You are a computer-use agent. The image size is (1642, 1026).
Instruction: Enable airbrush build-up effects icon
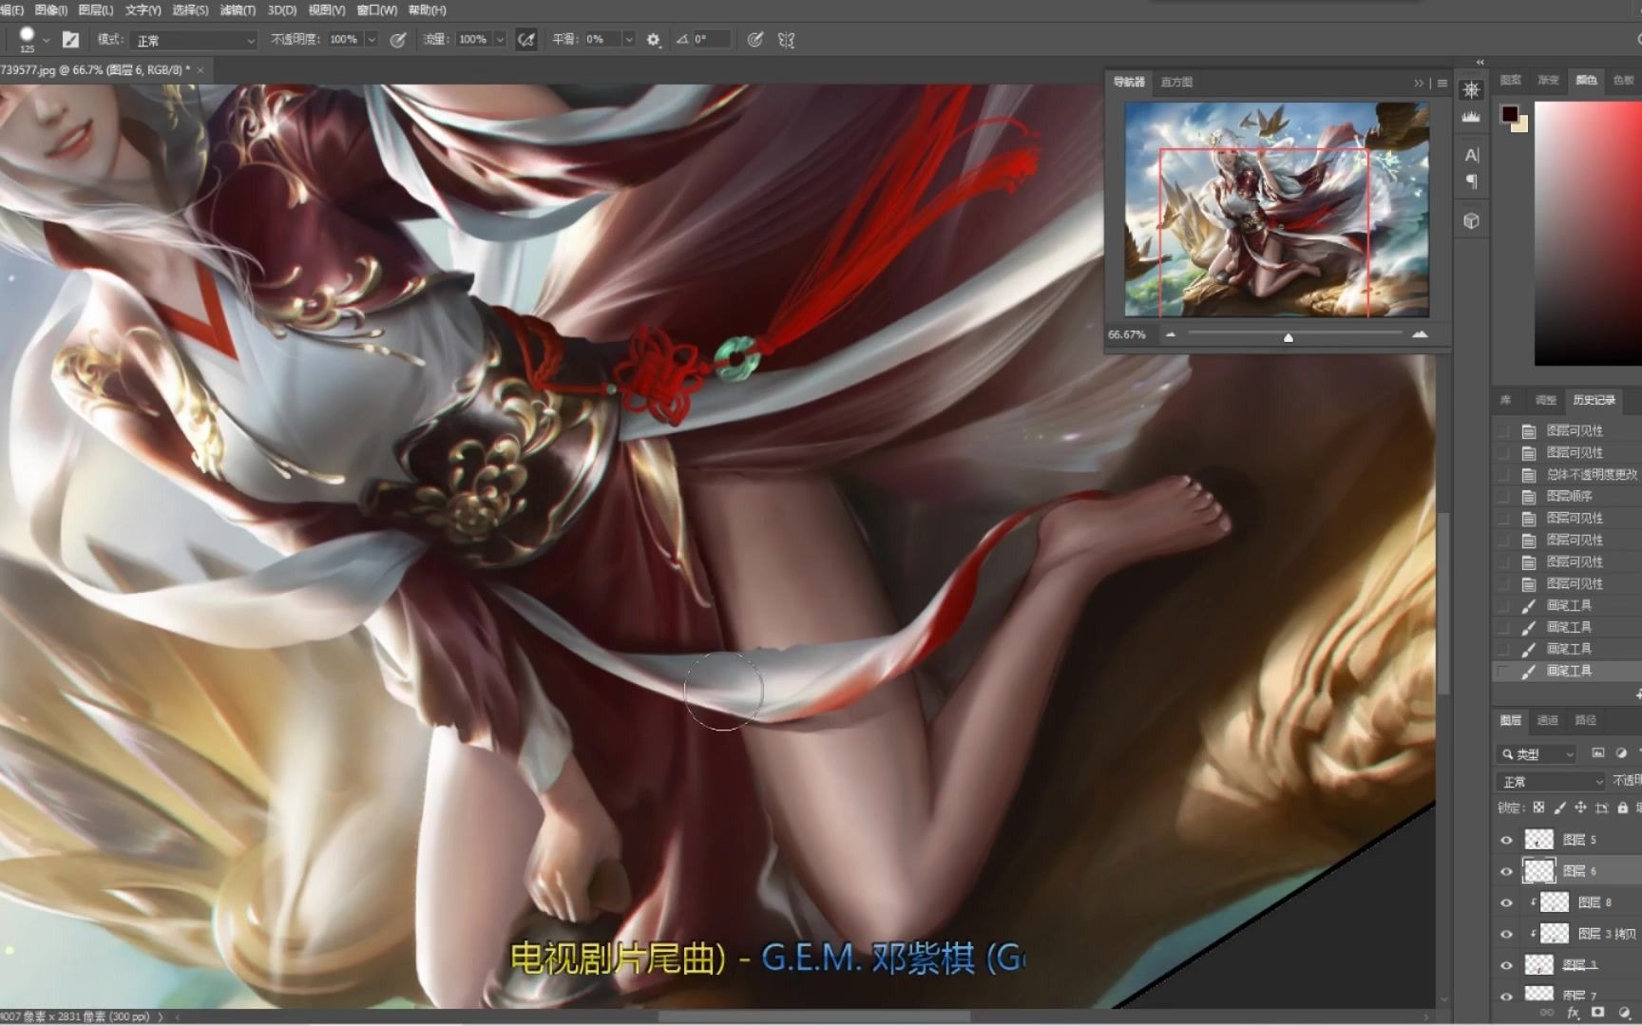pos(526,40)
